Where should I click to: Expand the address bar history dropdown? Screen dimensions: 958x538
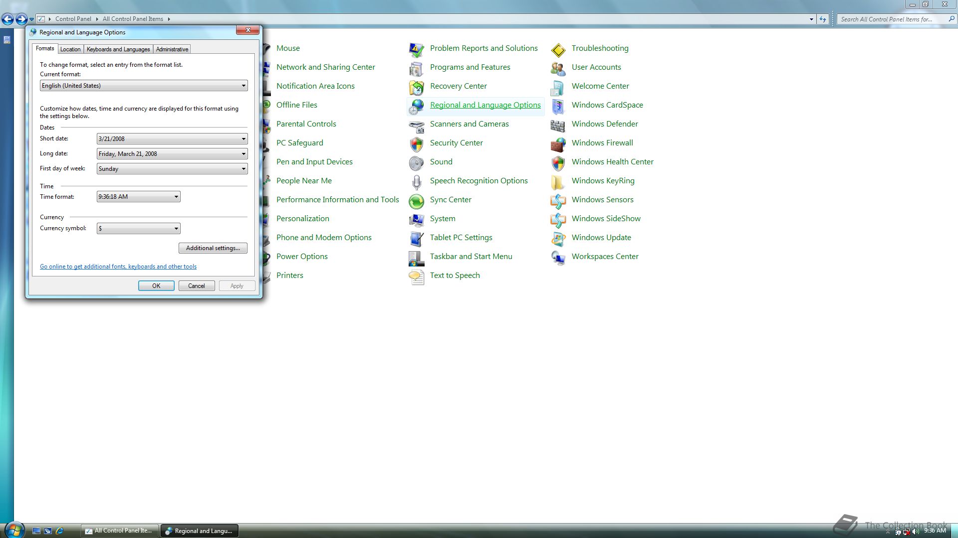tap(811, 19)
